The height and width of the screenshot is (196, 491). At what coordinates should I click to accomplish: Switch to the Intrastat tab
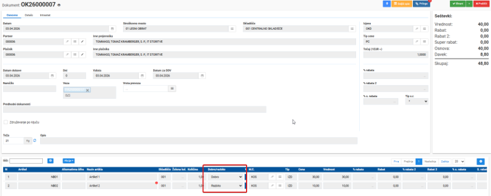tap(46, 15)
